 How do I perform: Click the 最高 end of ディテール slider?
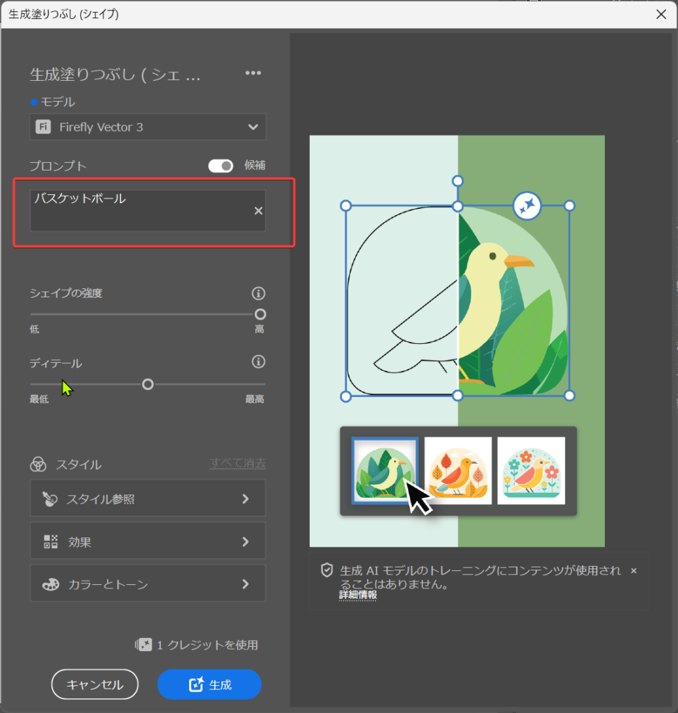255,399
